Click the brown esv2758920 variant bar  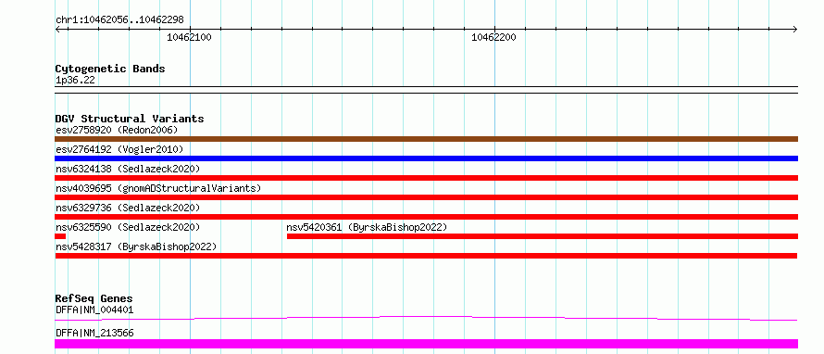(426, 139)
